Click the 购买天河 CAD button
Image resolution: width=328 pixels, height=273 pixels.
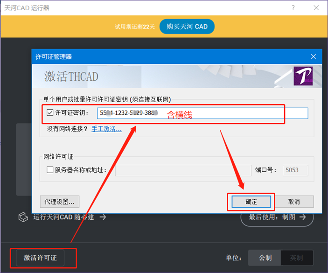(x=187, y=27)
